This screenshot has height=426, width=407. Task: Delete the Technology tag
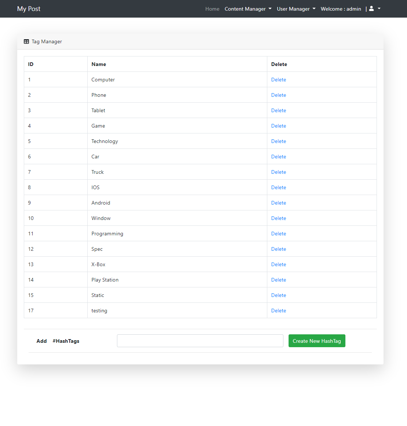point(279,141)
